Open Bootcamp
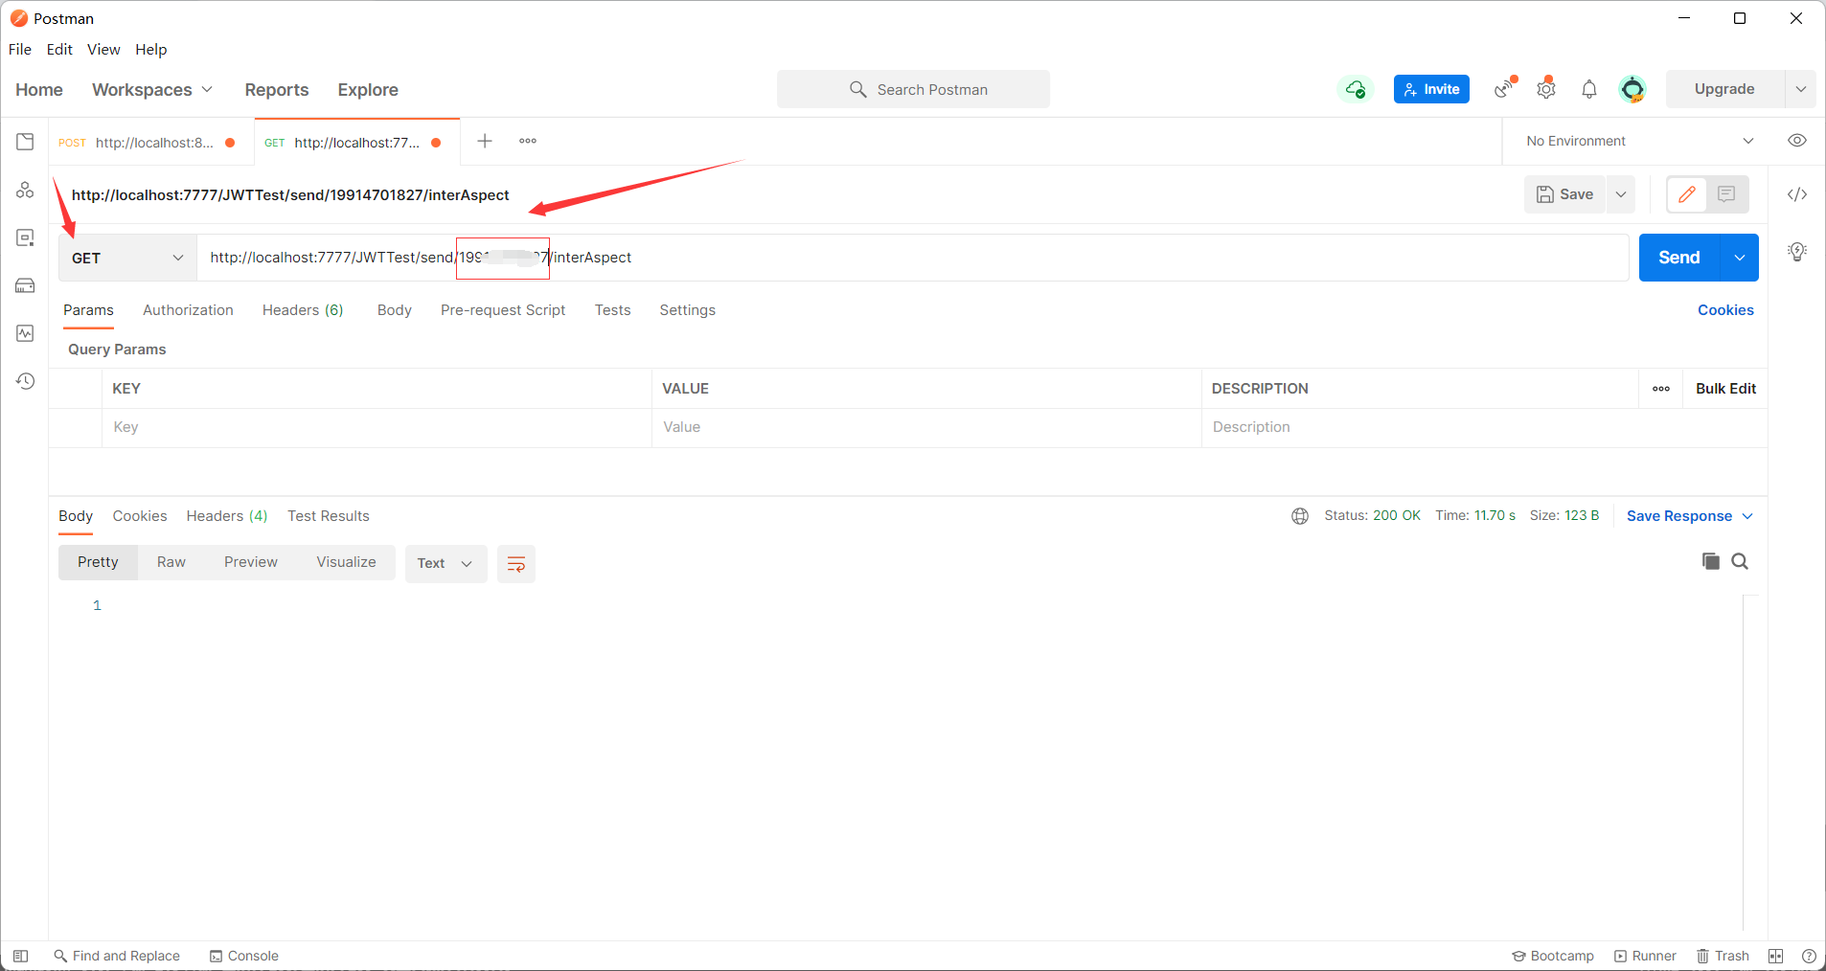The width and height of the screenshot is (1826, 971). [x=1553, y=956]
